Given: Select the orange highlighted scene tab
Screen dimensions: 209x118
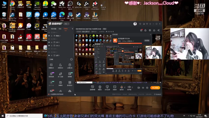Looking at the screenshot, I should [x=66, y=29].
